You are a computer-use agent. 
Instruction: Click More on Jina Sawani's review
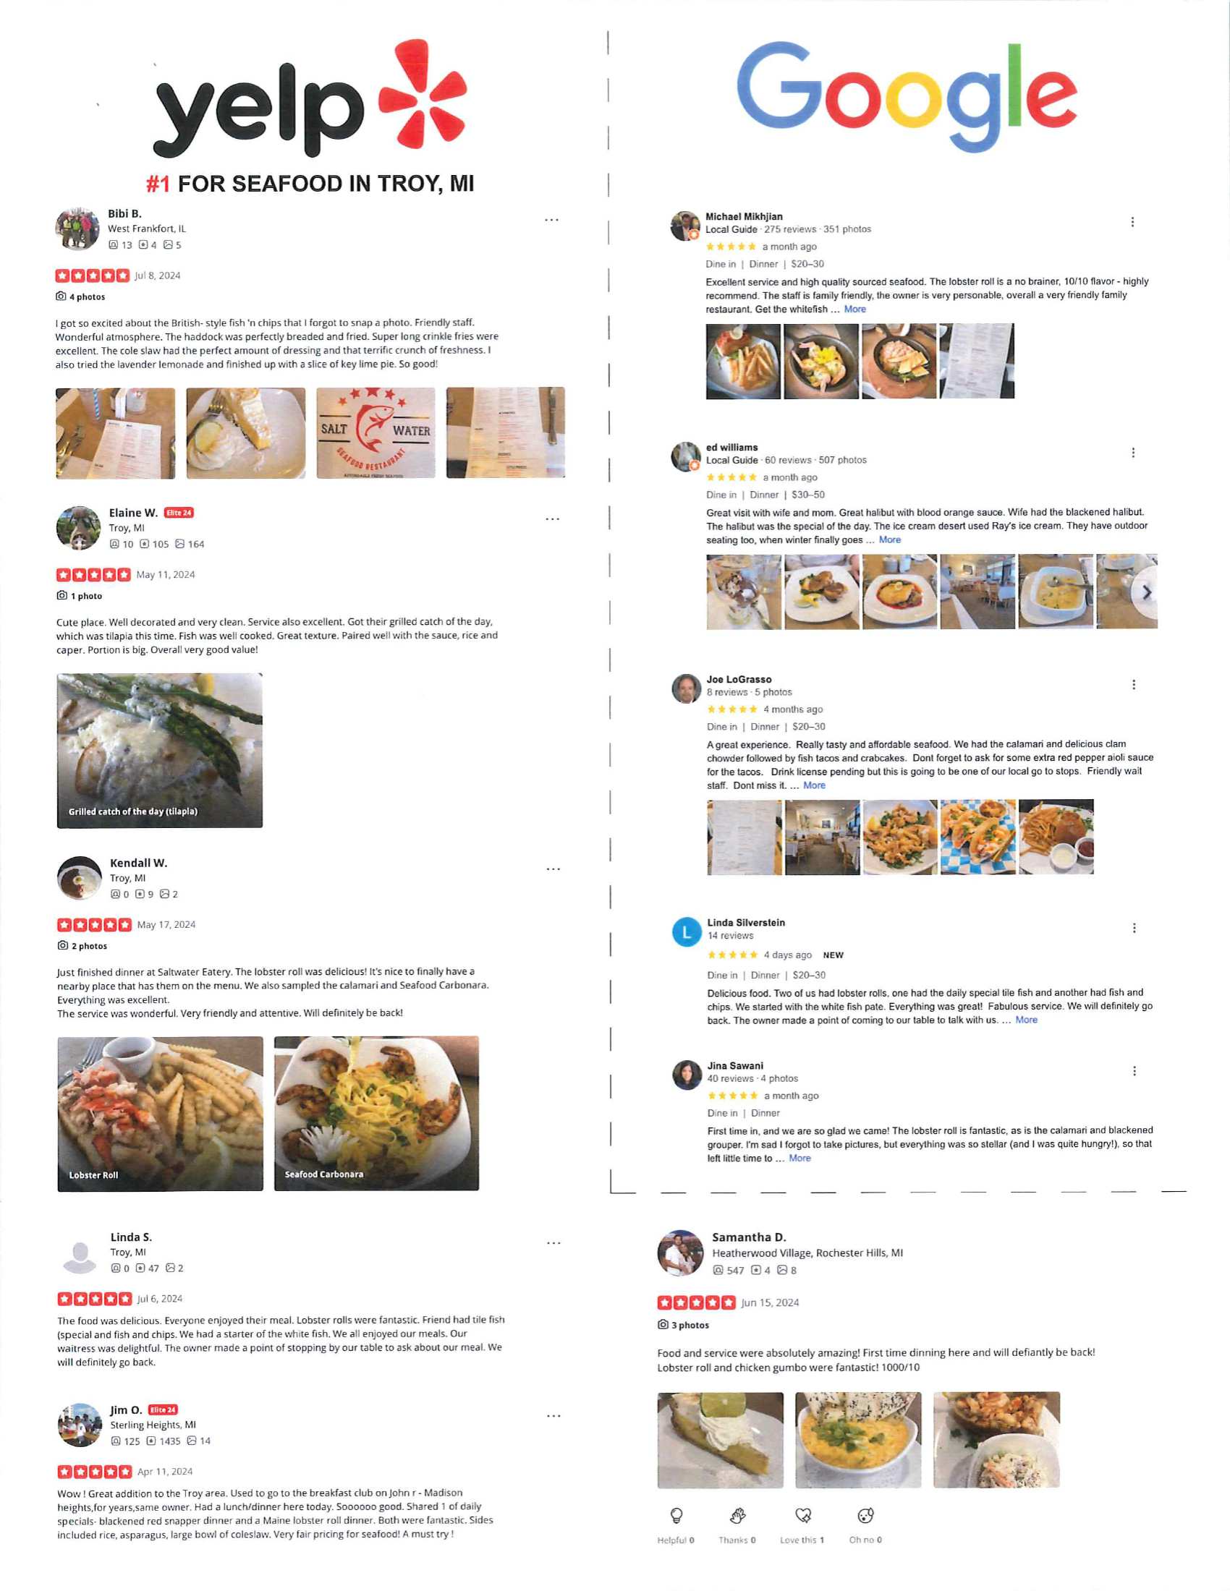pyautogui.click(x=799, y=1159)
